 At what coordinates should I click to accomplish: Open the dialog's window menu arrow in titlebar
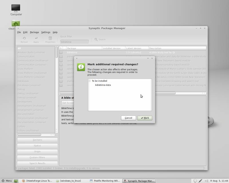tap(76, 58)
